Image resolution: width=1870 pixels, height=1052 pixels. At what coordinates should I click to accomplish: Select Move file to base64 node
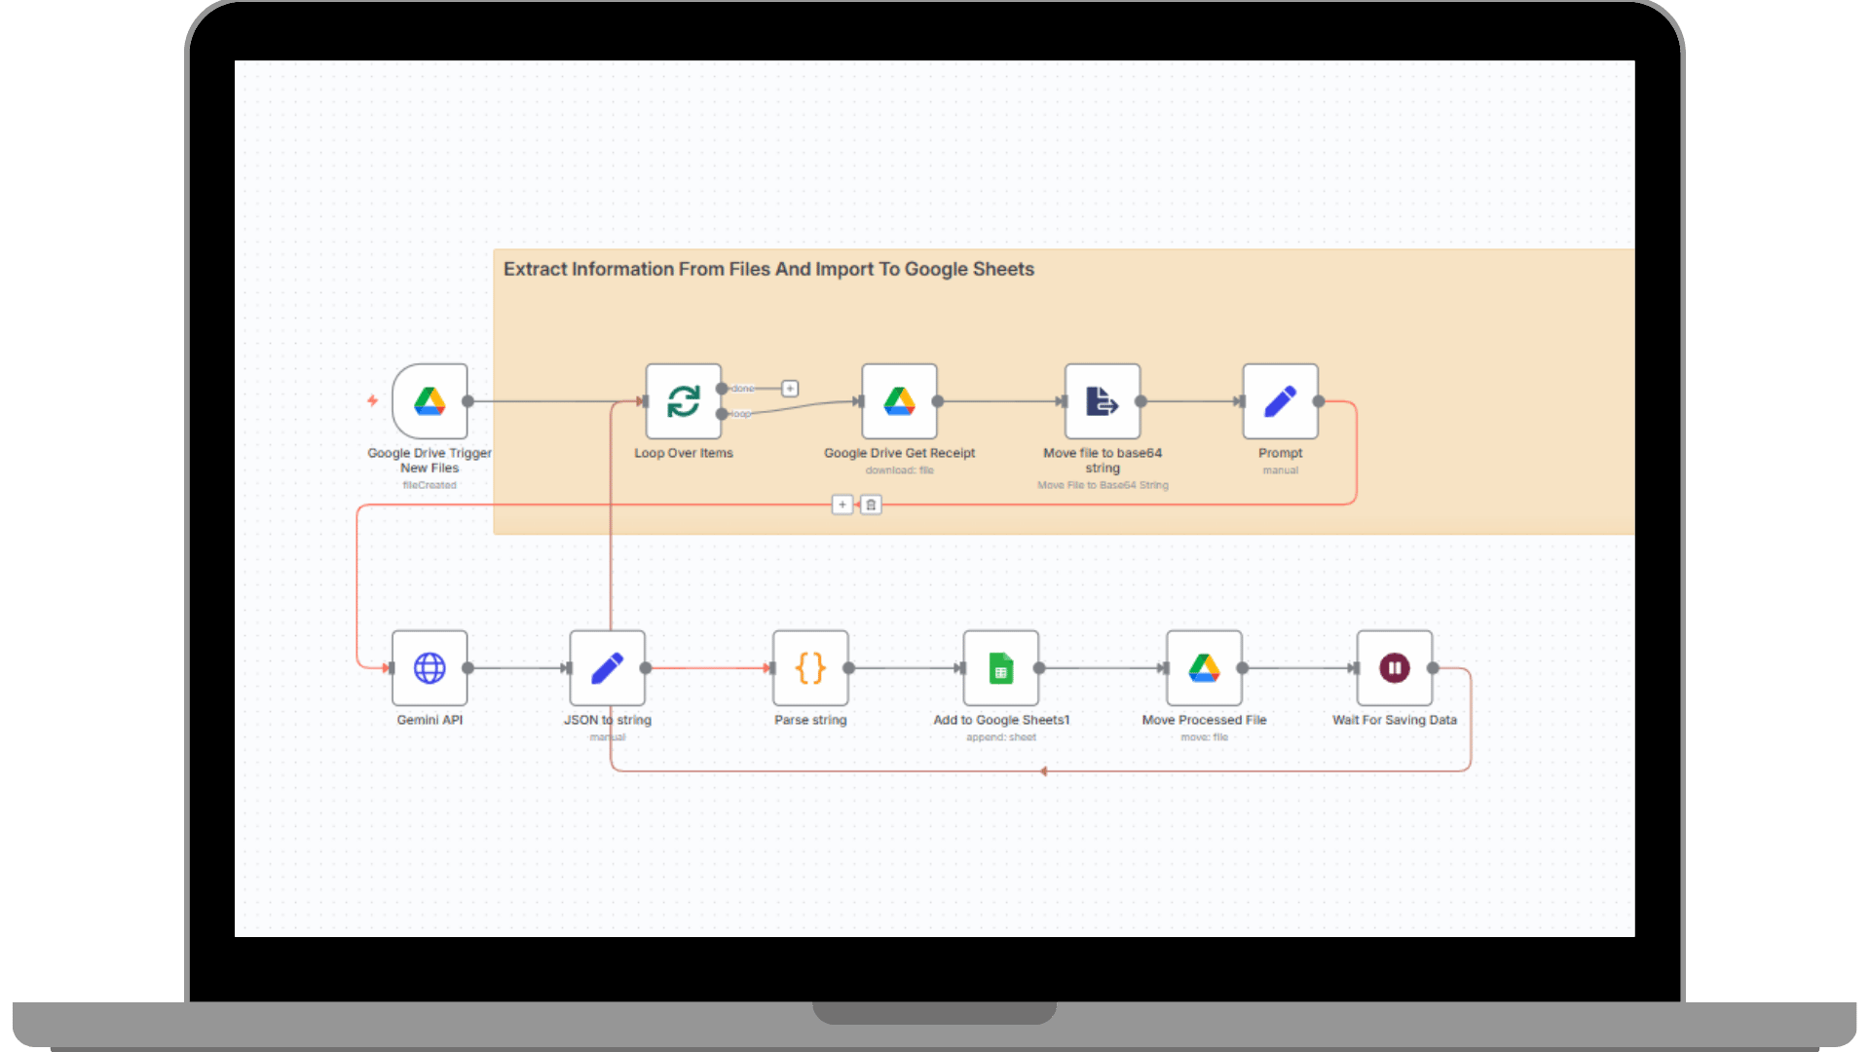[1102, 401]
